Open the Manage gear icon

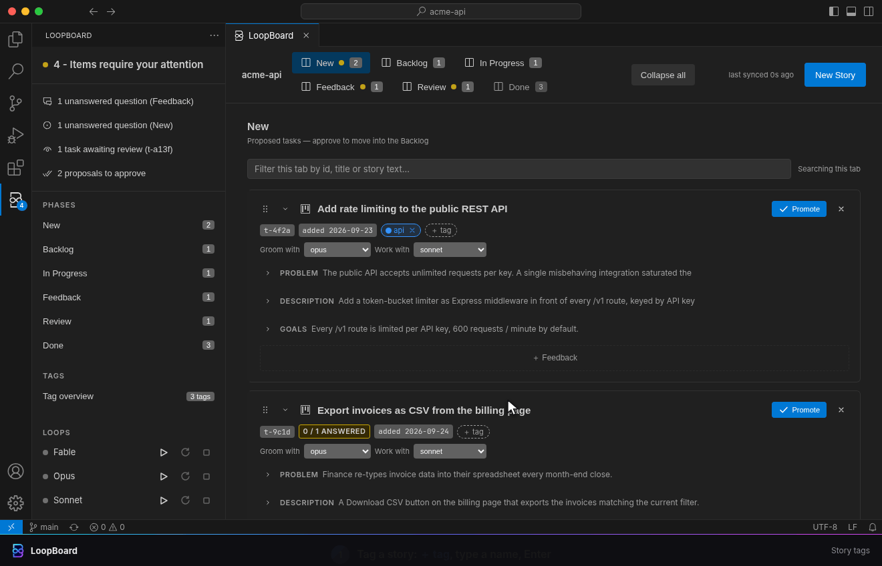(x=15, y=503)
